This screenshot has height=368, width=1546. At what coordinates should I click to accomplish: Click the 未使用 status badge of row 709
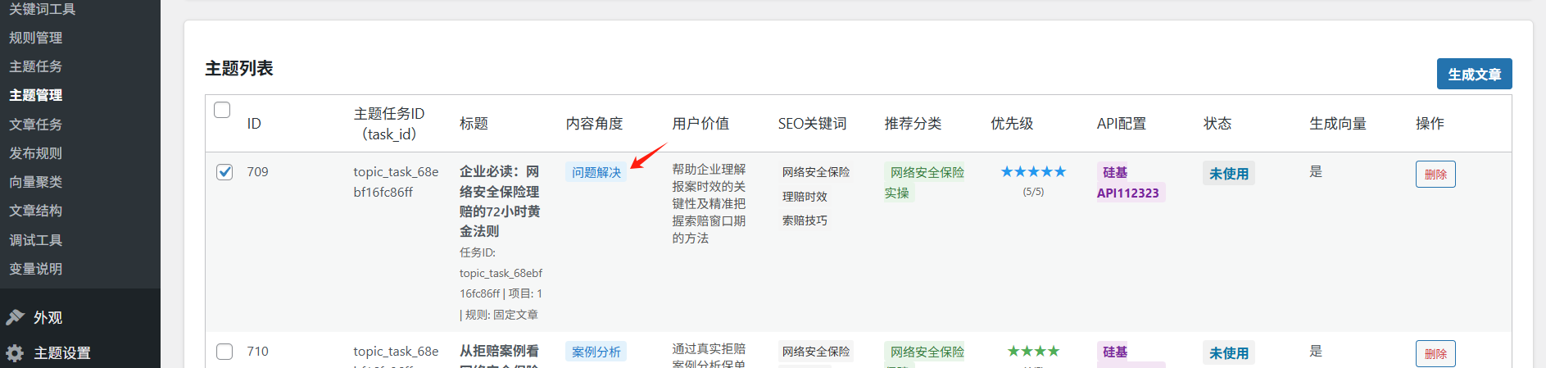[x=1228, y=174]
